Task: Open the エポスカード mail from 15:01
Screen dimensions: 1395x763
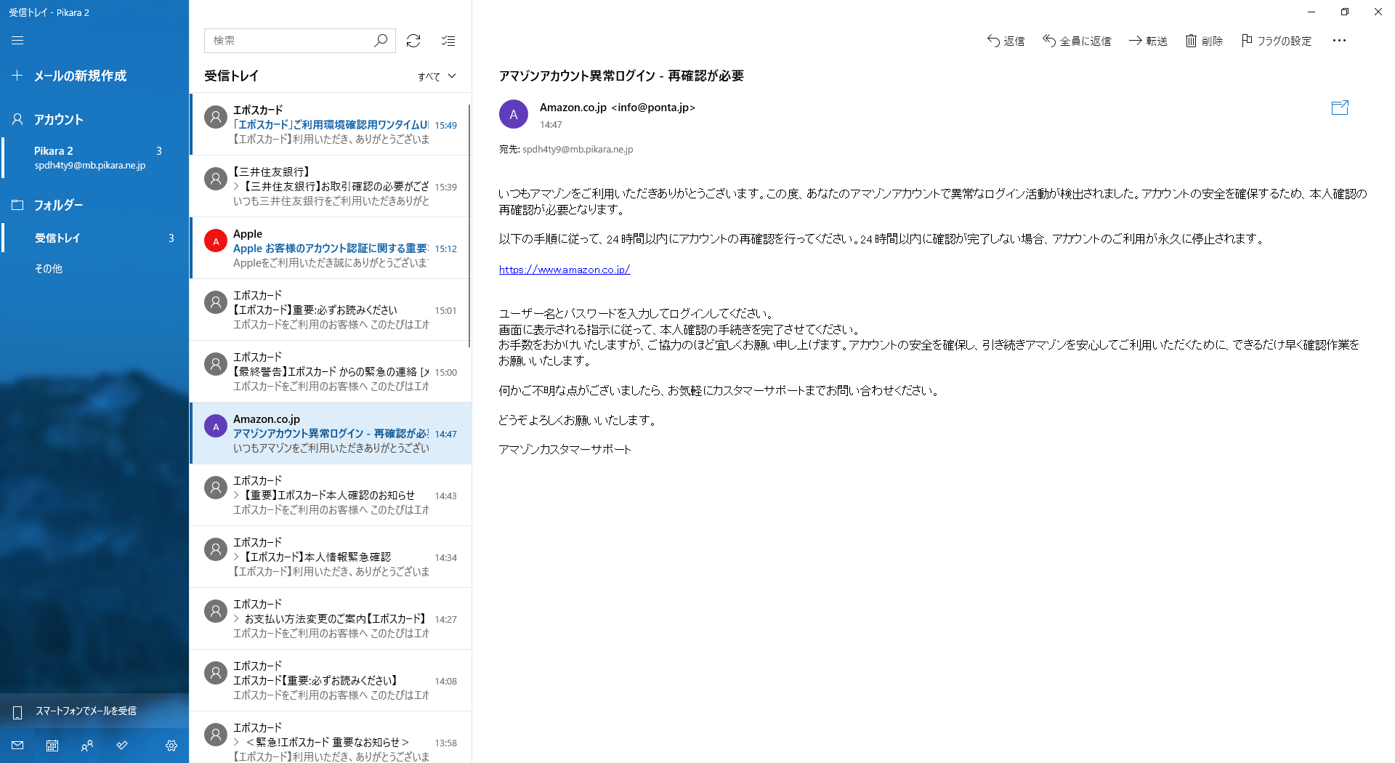Action: 331,310
